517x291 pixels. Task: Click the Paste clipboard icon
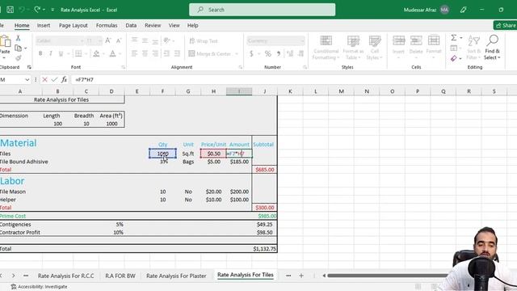coord(6,41)
